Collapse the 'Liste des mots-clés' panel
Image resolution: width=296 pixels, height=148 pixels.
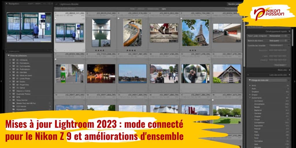tap(290, 75)
